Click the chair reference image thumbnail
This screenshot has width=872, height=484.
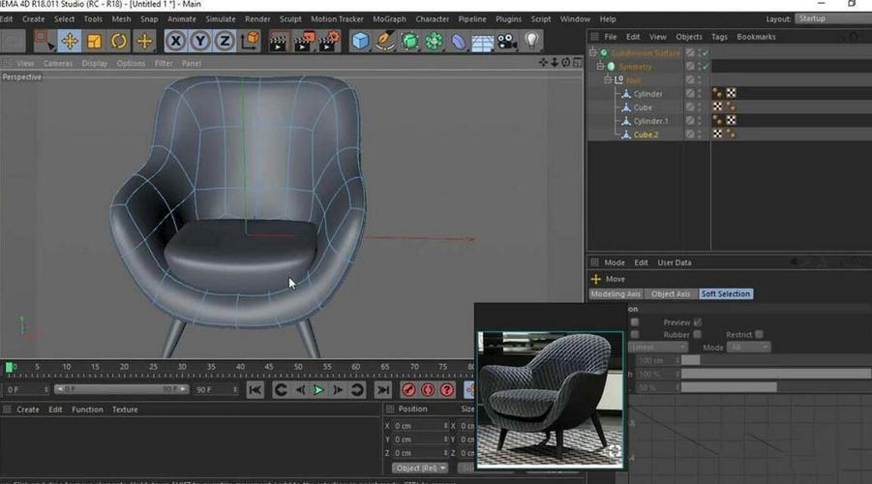(550, 396)
